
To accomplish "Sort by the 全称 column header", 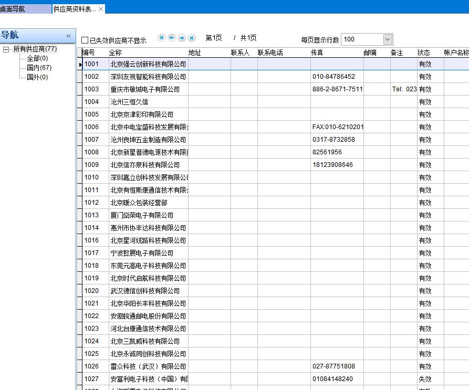I will point(116,53).
